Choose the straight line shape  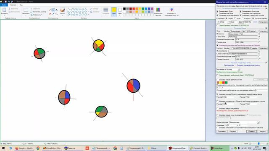[69, 9]
